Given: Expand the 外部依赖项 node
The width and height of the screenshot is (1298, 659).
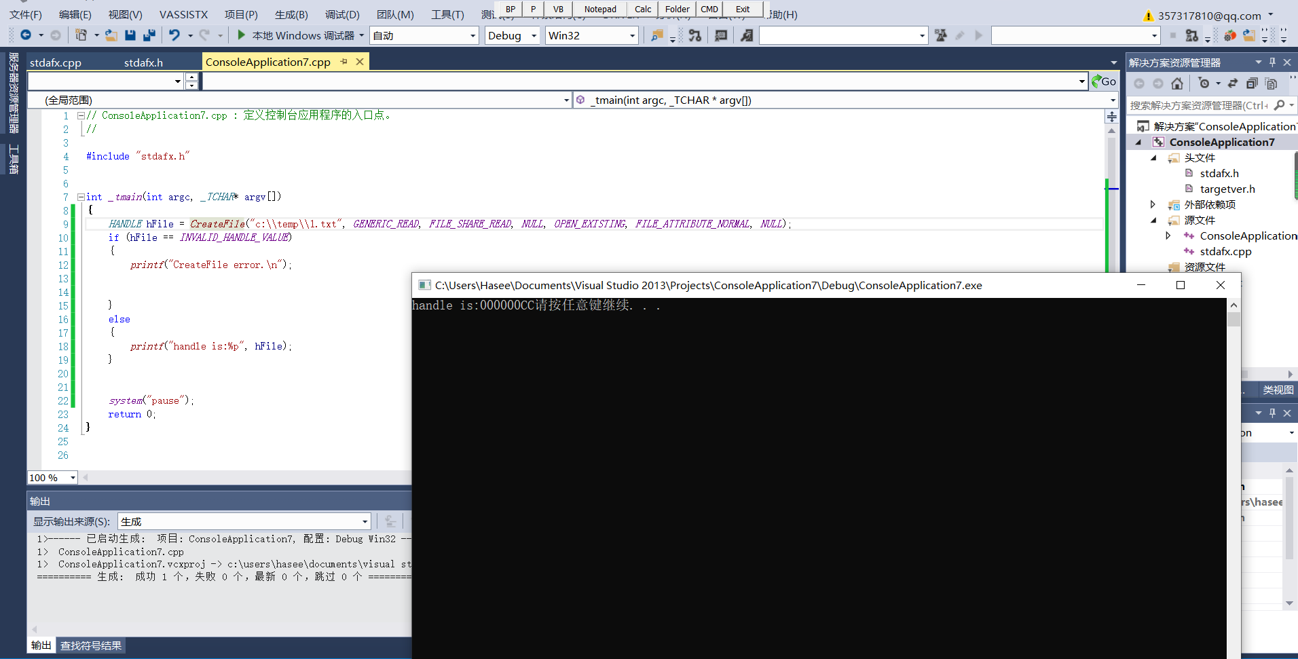Looking at the screenshot, I should click(x=1153, y=204).
